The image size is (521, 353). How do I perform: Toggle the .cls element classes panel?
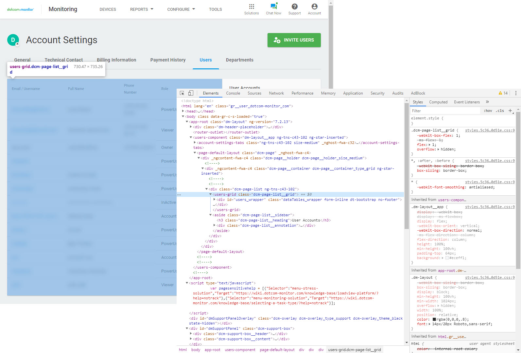click(499, 111)
